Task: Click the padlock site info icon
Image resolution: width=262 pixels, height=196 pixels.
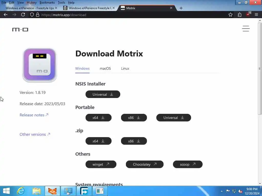Action: [x=38, y=15]
